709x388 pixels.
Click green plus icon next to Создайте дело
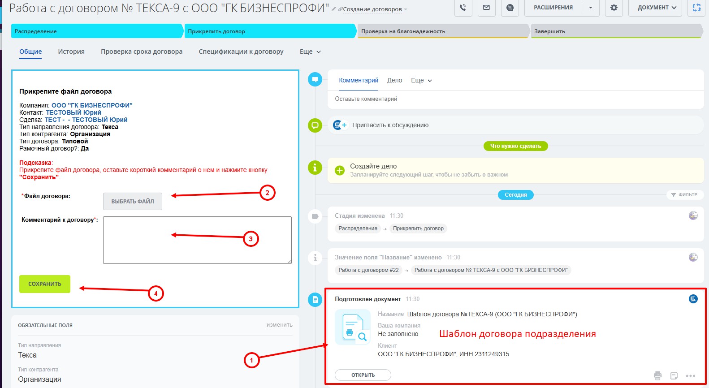(340, 170)
